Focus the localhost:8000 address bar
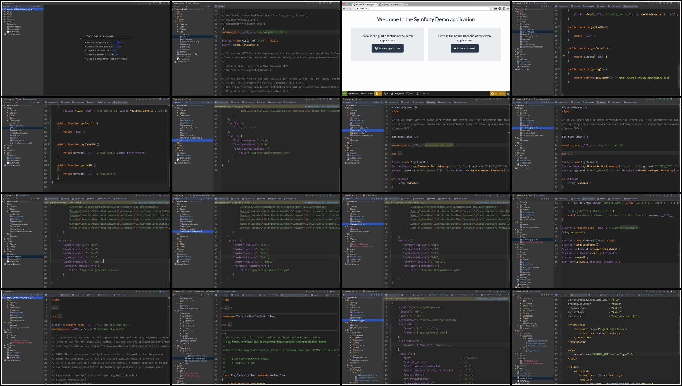This screenshot has width=682, height=386. 422,8
